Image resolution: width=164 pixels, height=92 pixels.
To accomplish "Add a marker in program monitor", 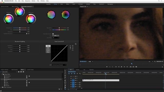I will coord(107,67).
